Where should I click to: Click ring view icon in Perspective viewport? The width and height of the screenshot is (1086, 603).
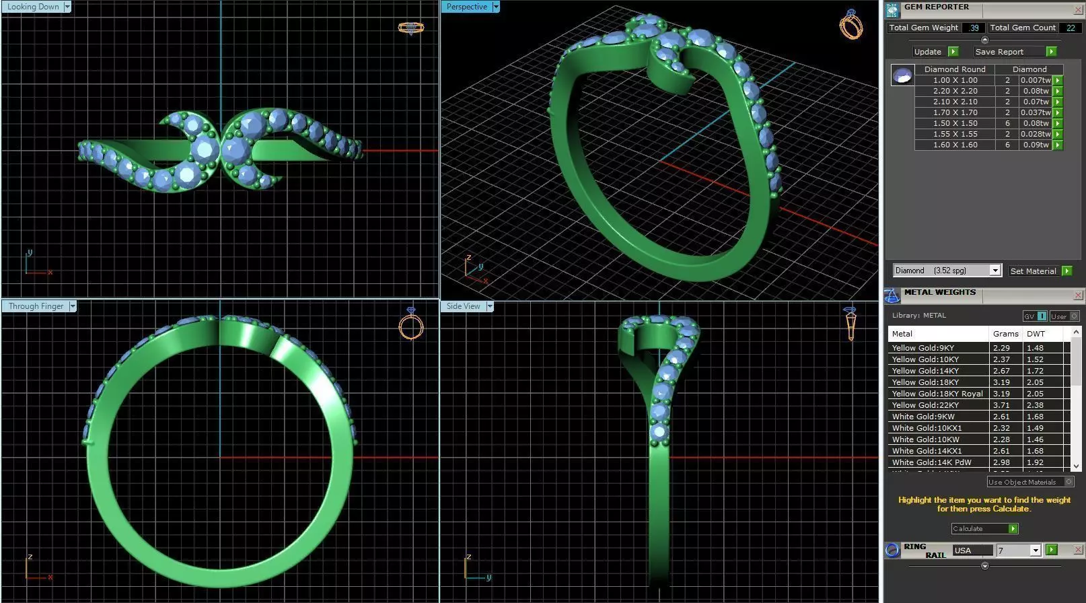point(851,24)
